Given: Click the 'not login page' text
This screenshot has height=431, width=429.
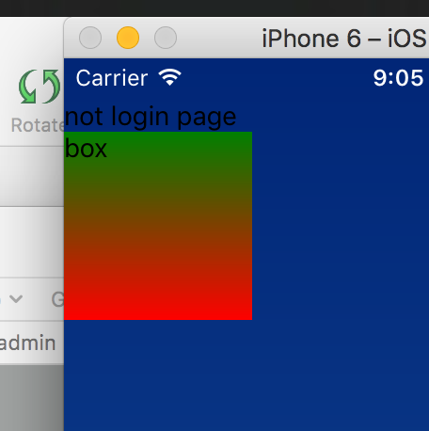Looking at the screenshot, I should pos(151,117).
